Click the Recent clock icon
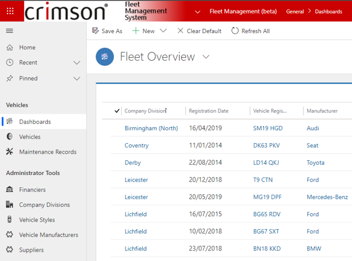The image size is (352, 261). (10, 62)
